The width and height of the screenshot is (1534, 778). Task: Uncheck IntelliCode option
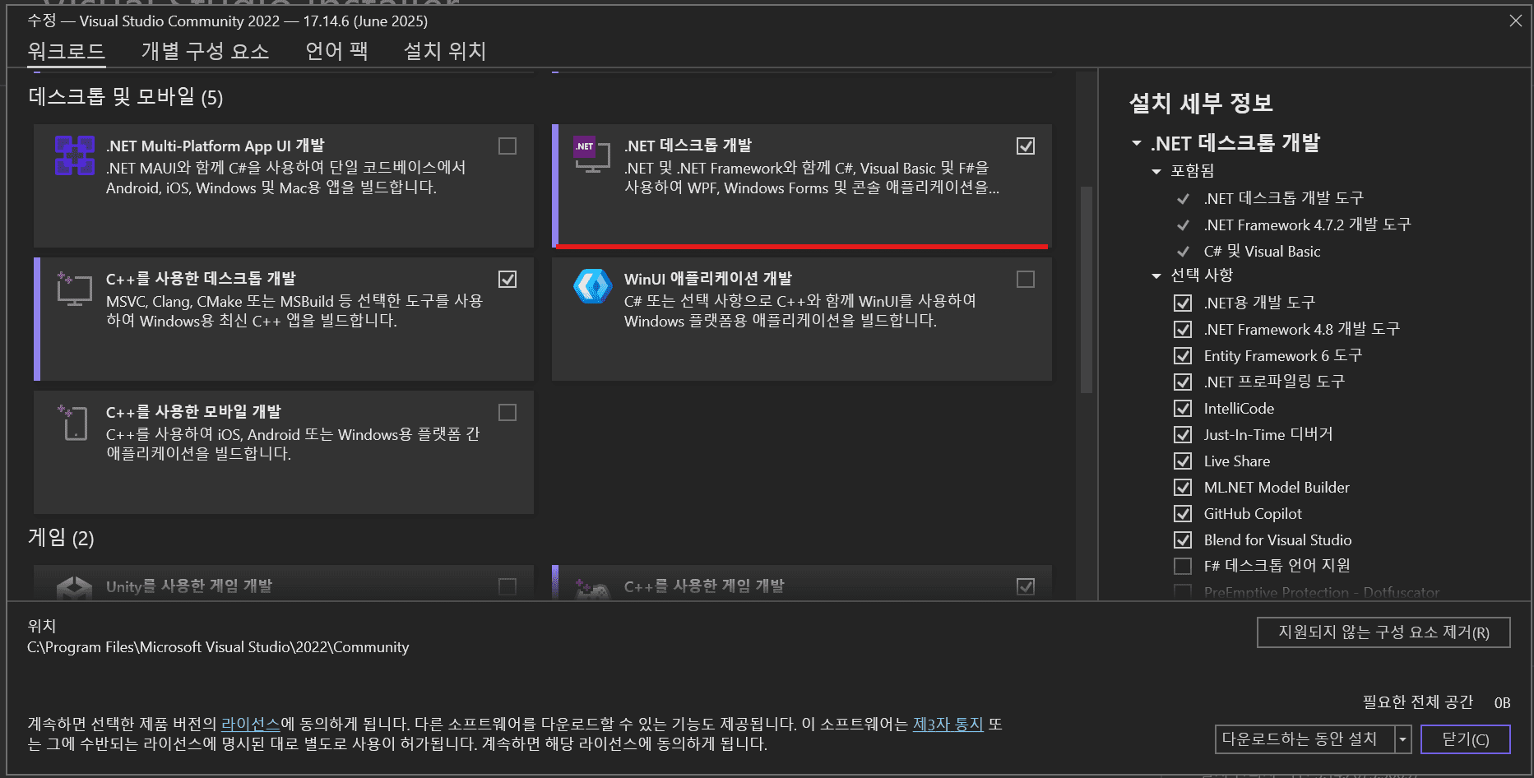pyautogui.click(x=1183, y=408)
